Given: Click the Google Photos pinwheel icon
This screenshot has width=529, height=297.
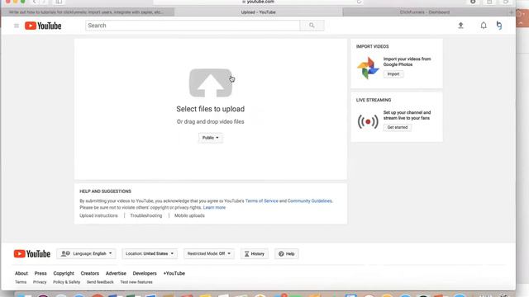Looking at the screenshot, I should (x=368, y=68).
